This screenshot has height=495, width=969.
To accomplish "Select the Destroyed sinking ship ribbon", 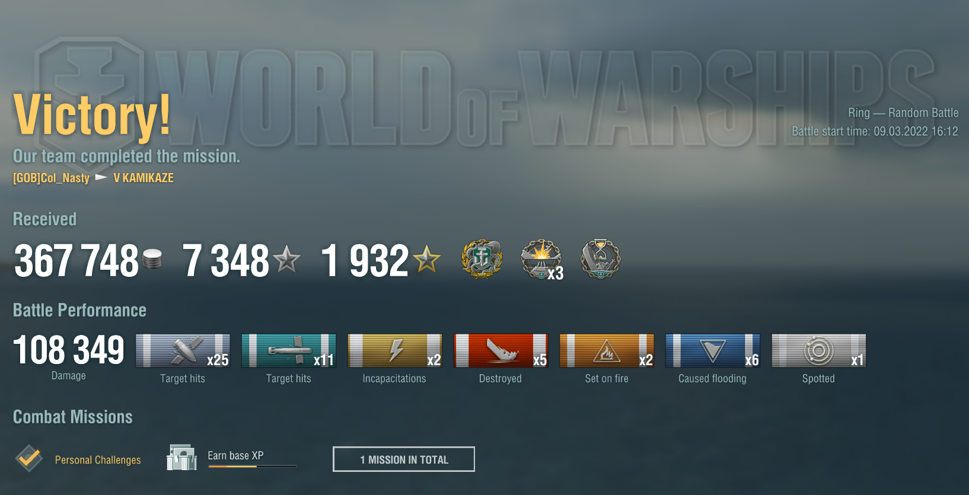I will click(501, 351).
